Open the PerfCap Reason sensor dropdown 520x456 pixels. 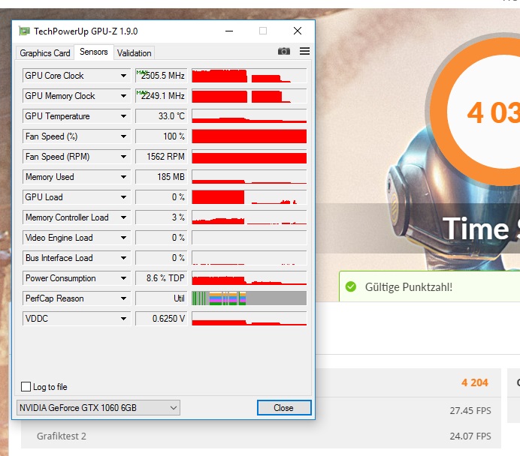tap(123, 298)
